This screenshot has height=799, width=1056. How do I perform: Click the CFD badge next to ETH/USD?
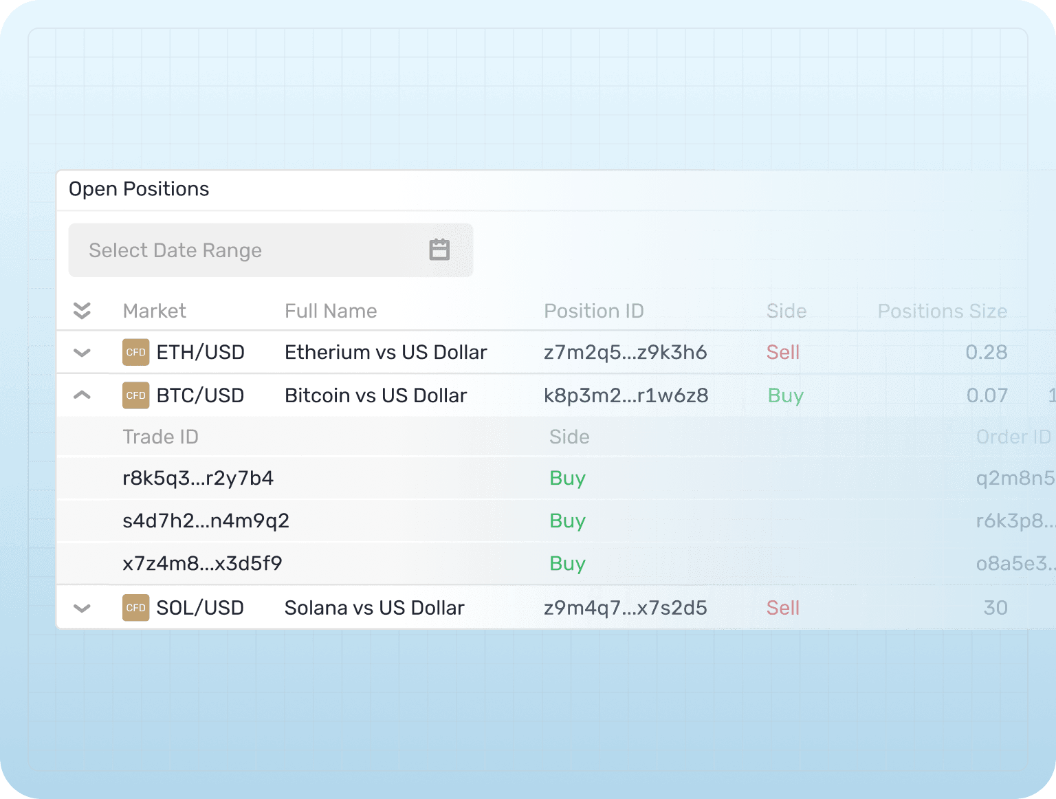(136, 352)
